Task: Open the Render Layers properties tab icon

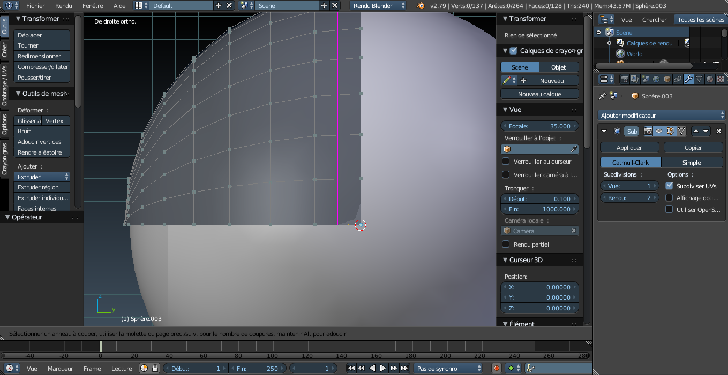Action: click(x=635, y=79)
